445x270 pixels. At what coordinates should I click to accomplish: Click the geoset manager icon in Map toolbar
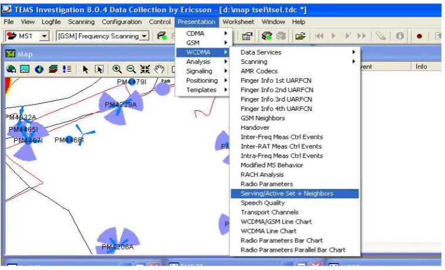coord(11,69)
